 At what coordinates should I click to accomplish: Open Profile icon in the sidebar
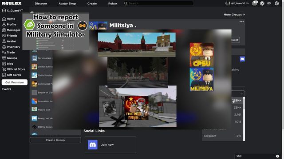coord(4,24)
